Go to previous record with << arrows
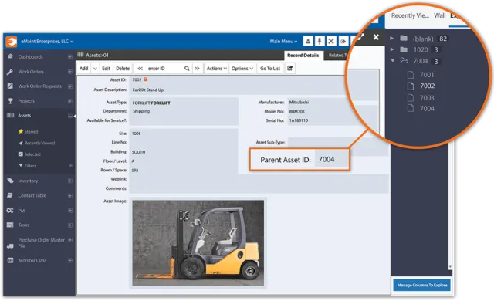 click(x=140, y=69)
